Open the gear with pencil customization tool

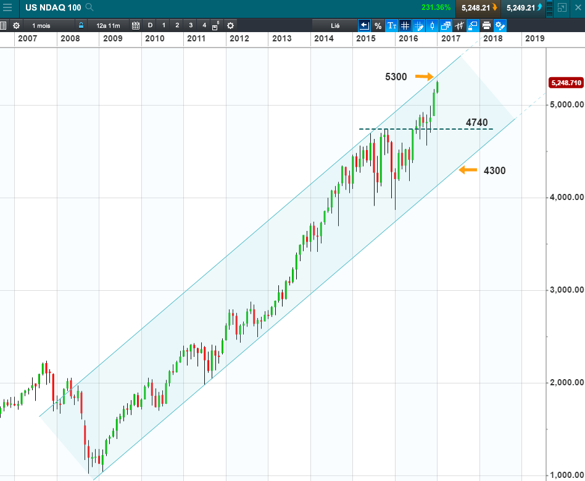(500, 26)
